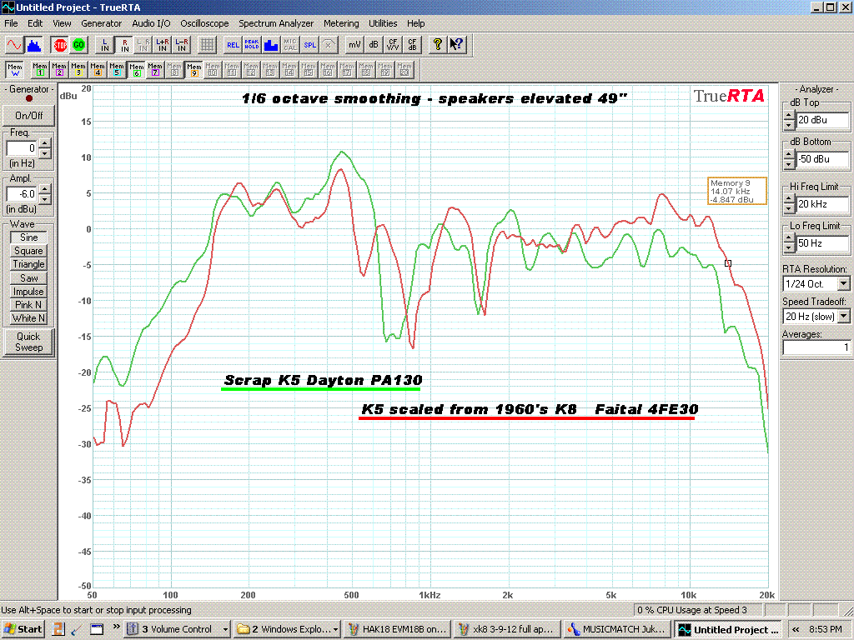Toggle Mem 9 memory trace
This screenshot has width=854, height=640.
193,70
